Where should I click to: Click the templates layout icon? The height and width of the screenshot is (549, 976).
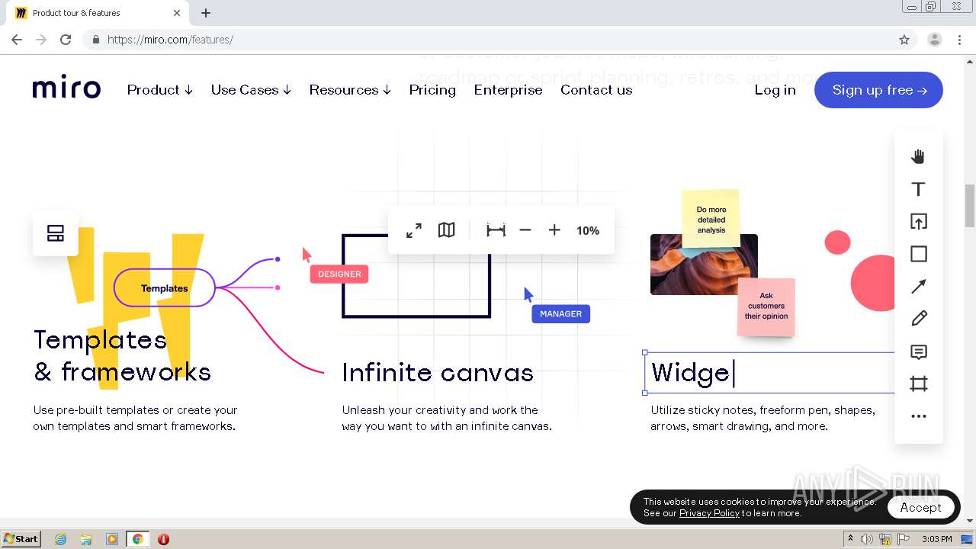pos(56,233)
